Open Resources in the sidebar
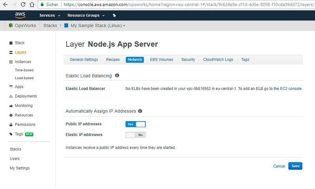 click(x=24, y=115)
